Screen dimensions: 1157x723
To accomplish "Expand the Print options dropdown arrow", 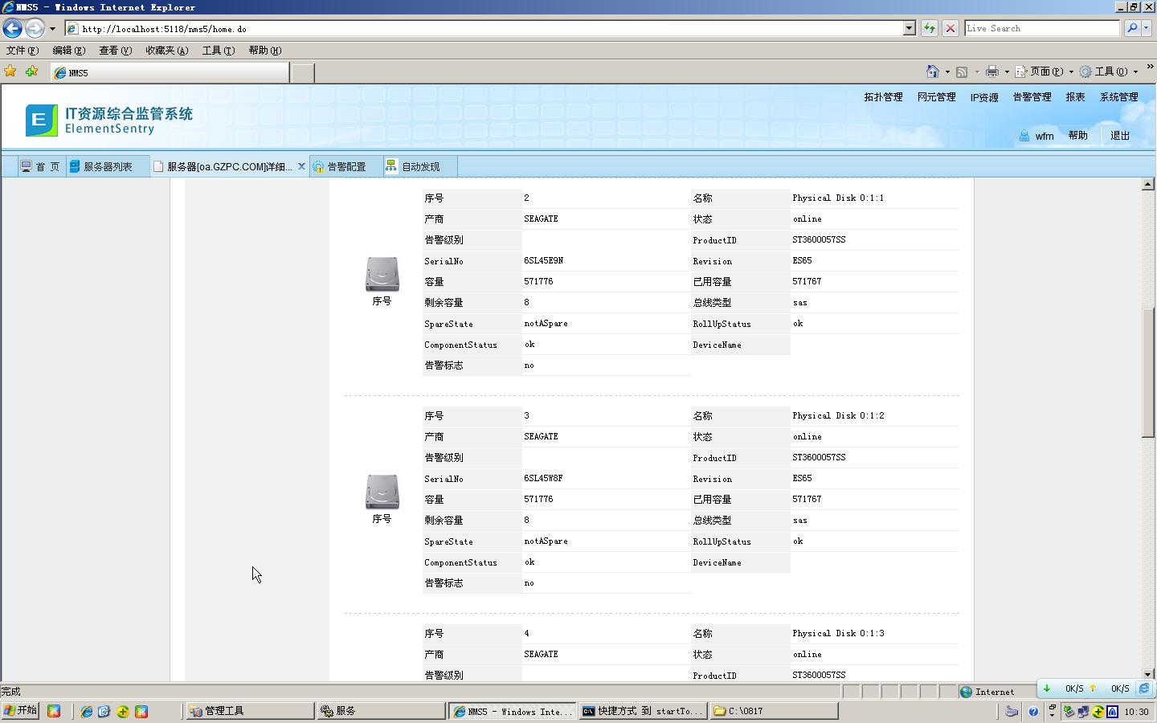I will click(x=1007, y=71).
